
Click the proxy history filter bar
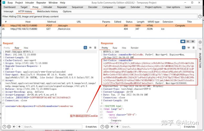point(100,17)
